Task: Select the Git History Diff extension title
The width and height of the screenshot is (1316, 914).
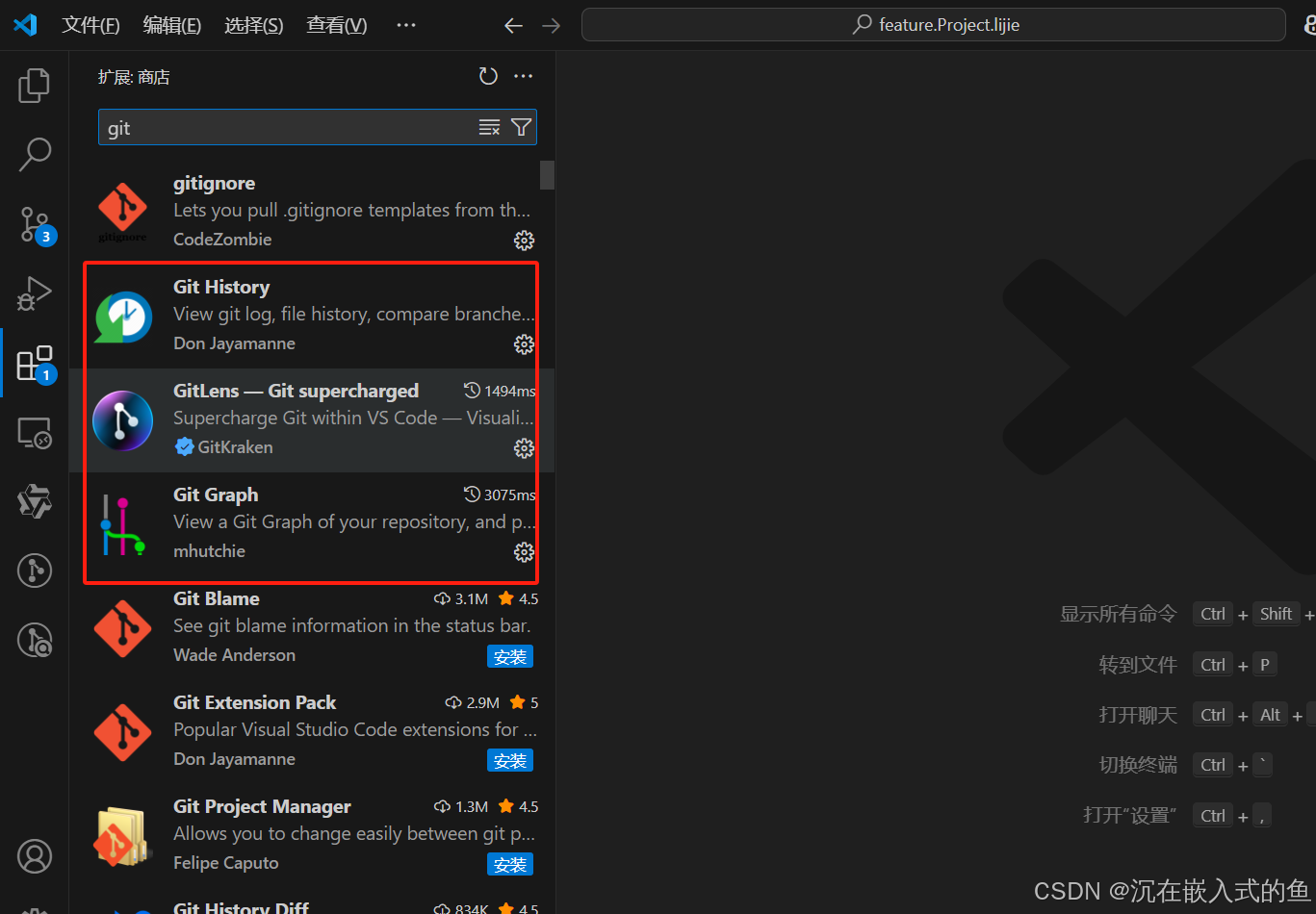Action: click(241, 907)
